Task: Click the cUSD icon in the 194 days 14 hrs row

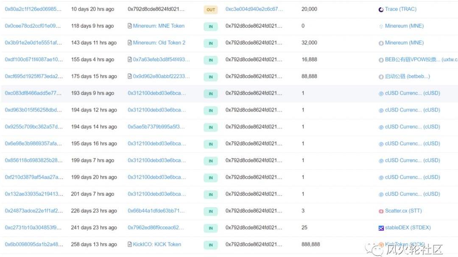Action: (381, 128)
